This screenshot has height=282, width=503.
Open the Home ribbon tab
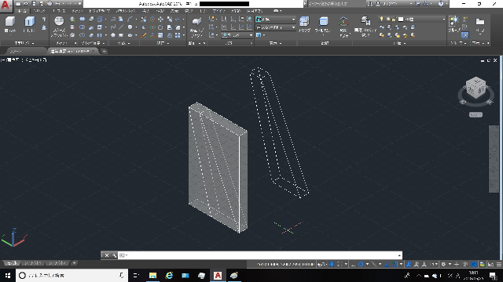click(22, 11)
